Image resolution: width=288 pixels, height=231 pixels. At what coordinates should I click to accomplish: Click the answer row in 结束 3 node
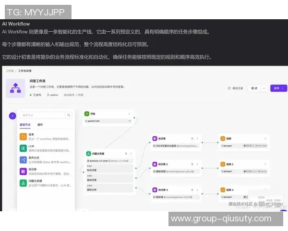tap(234, 197)
